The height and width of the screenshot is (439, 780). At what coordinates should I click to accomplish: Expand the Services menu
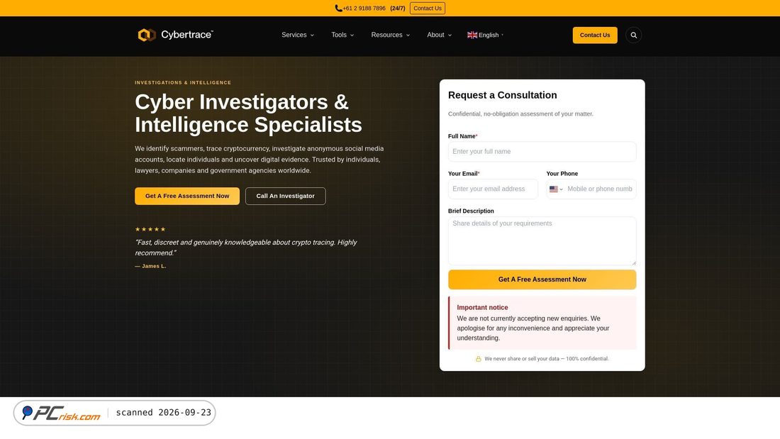coord(298,35)
